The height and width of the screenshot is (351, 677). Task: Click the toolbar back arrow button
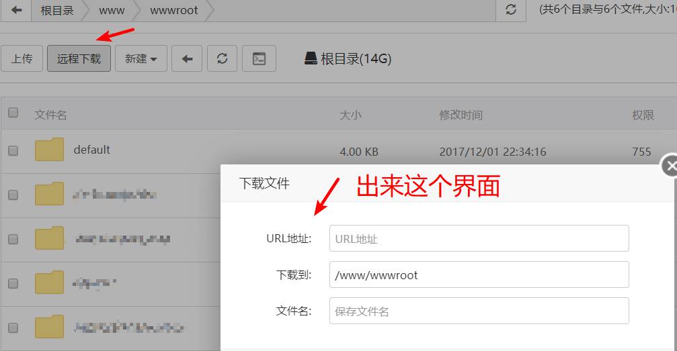point(187,58)
